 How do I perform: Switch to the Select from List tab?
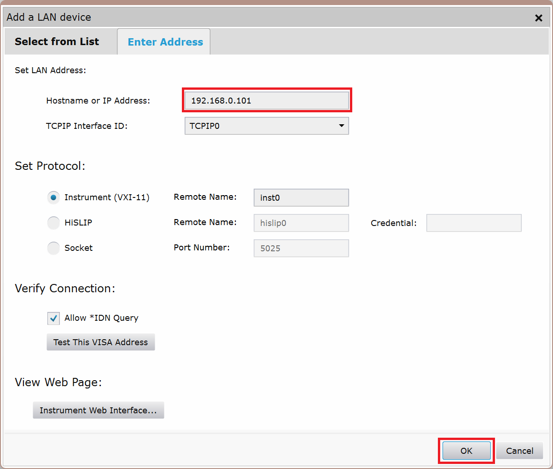[57, 42]
